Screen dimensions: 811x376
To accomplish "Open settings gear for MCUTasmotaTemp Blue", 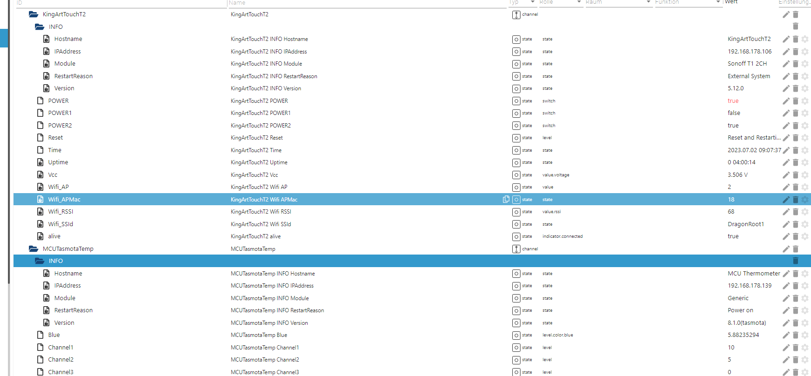I will [x=805, y=335].
